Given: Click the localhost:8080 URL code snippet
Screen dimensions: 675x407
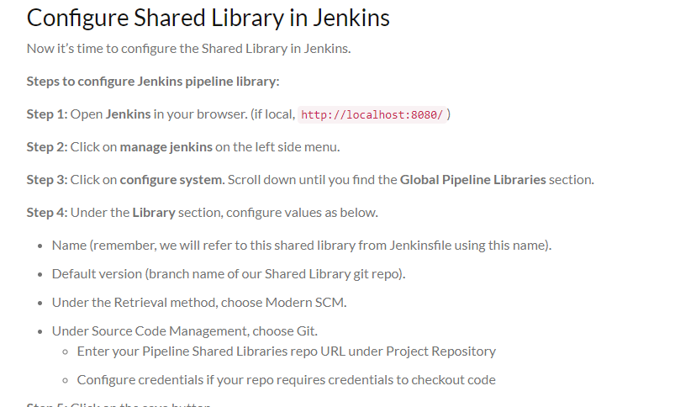Looking at the screenshot, I should point(372,114).
